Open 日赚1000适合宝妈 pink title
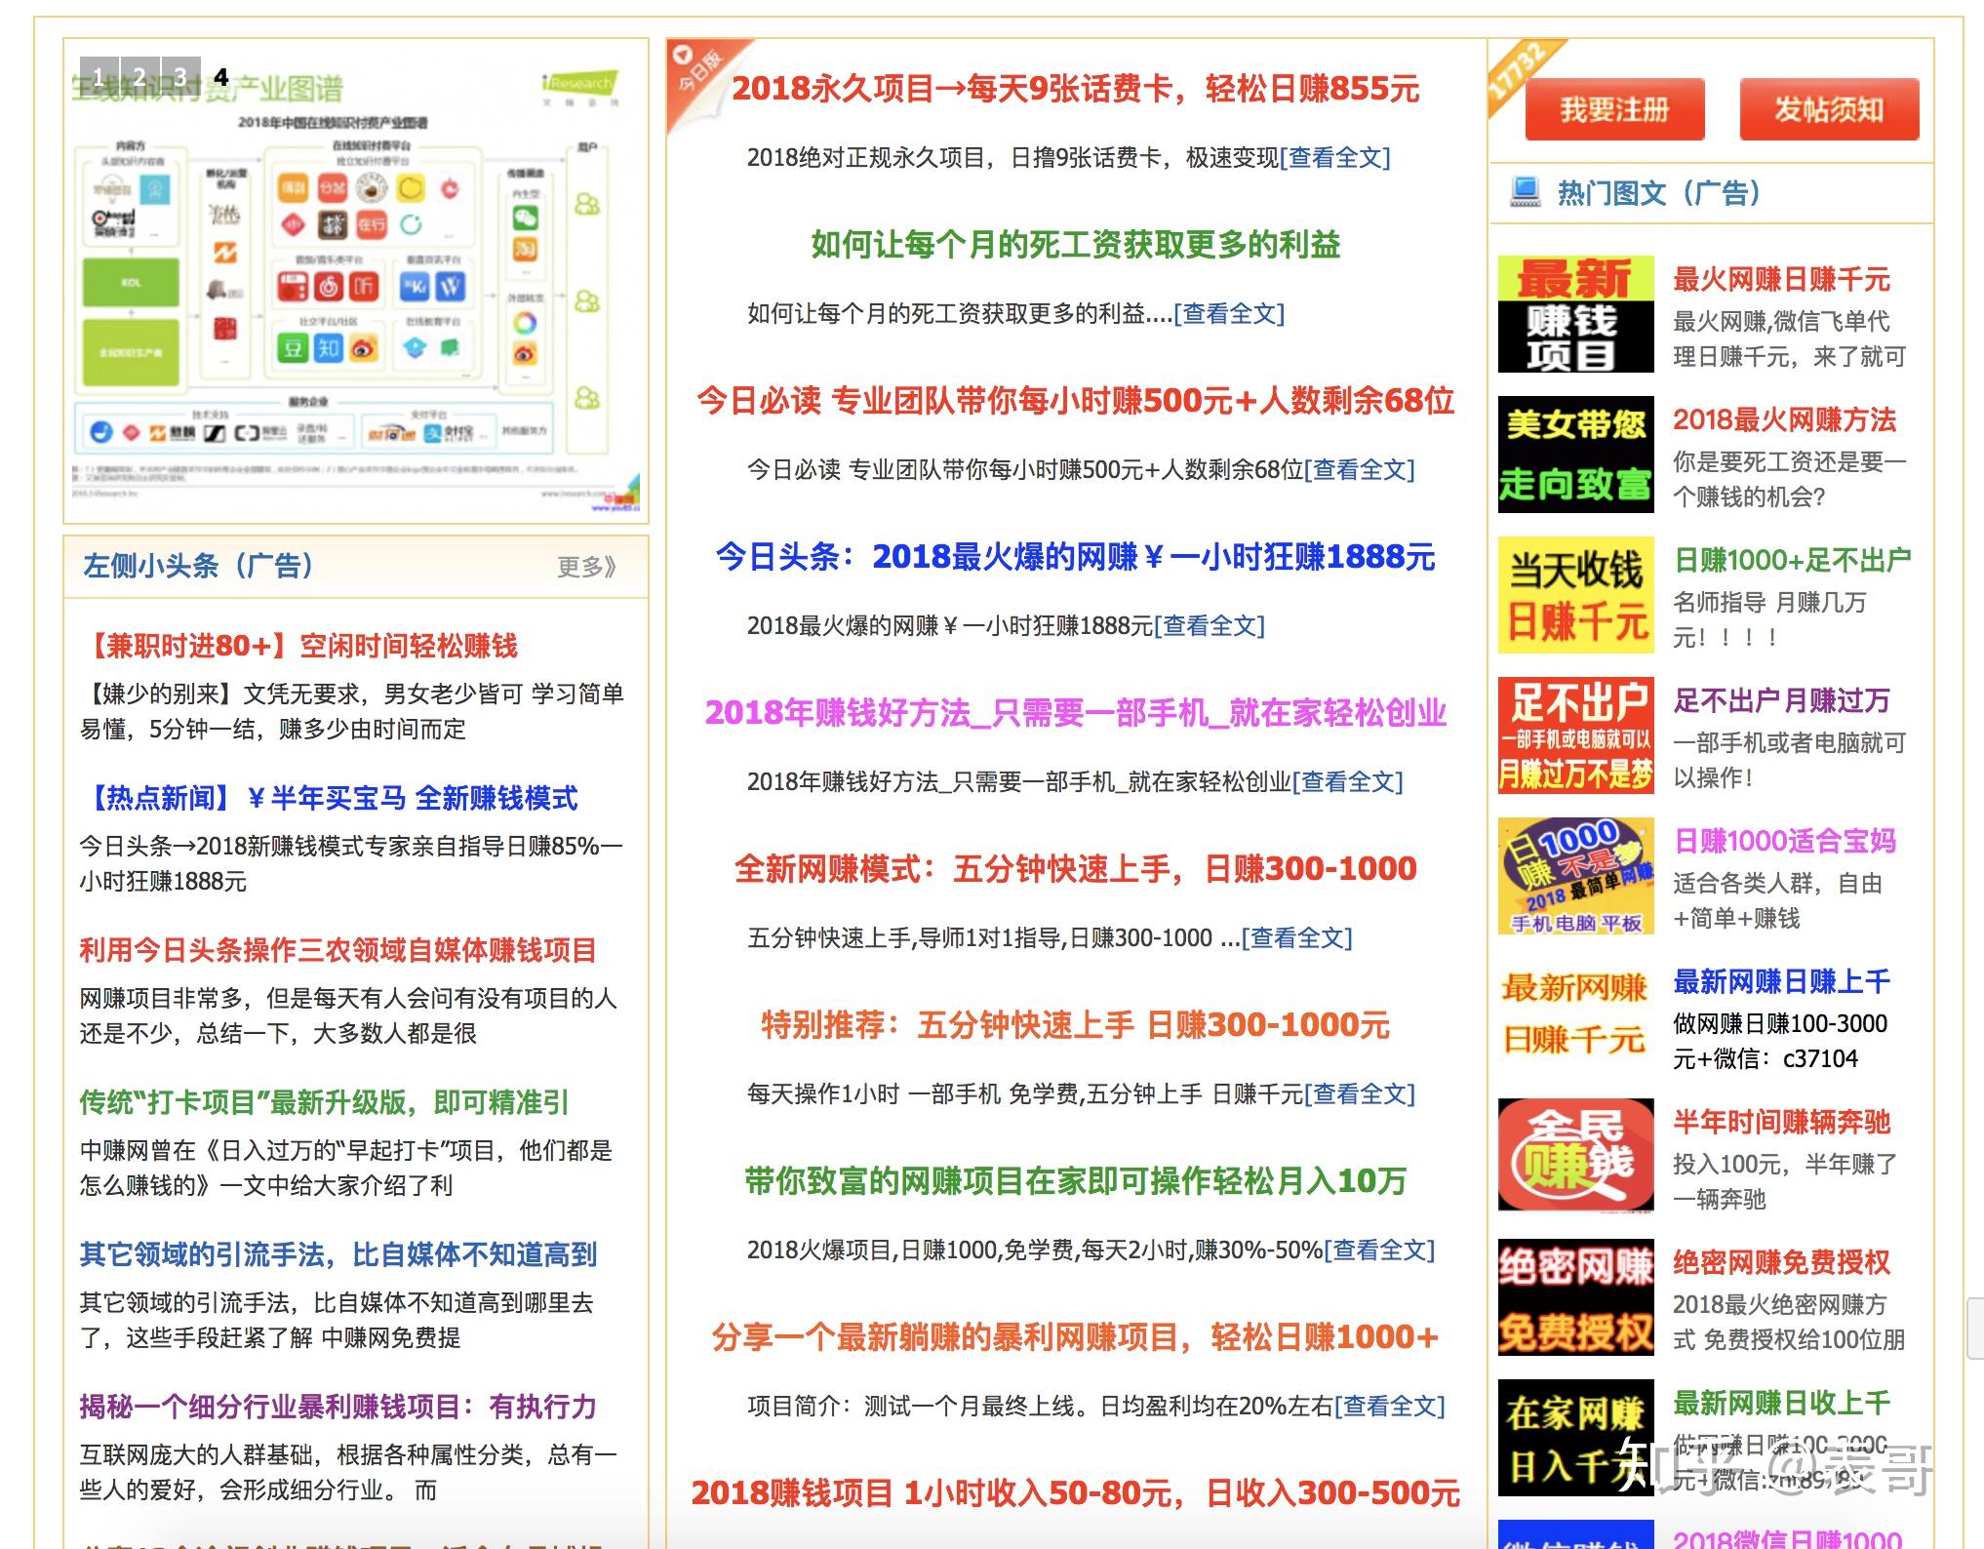 click(x=1785, y=842)
